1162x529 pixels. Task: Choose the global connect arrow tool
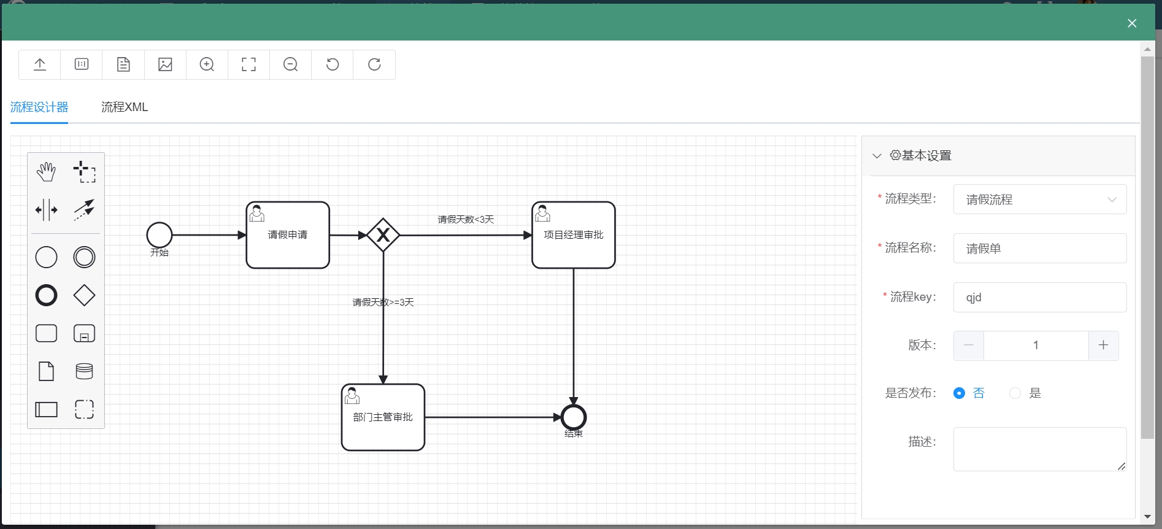84,210
